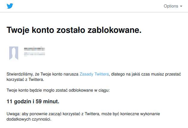Open the Options dropdown menu

coord(173,6)
